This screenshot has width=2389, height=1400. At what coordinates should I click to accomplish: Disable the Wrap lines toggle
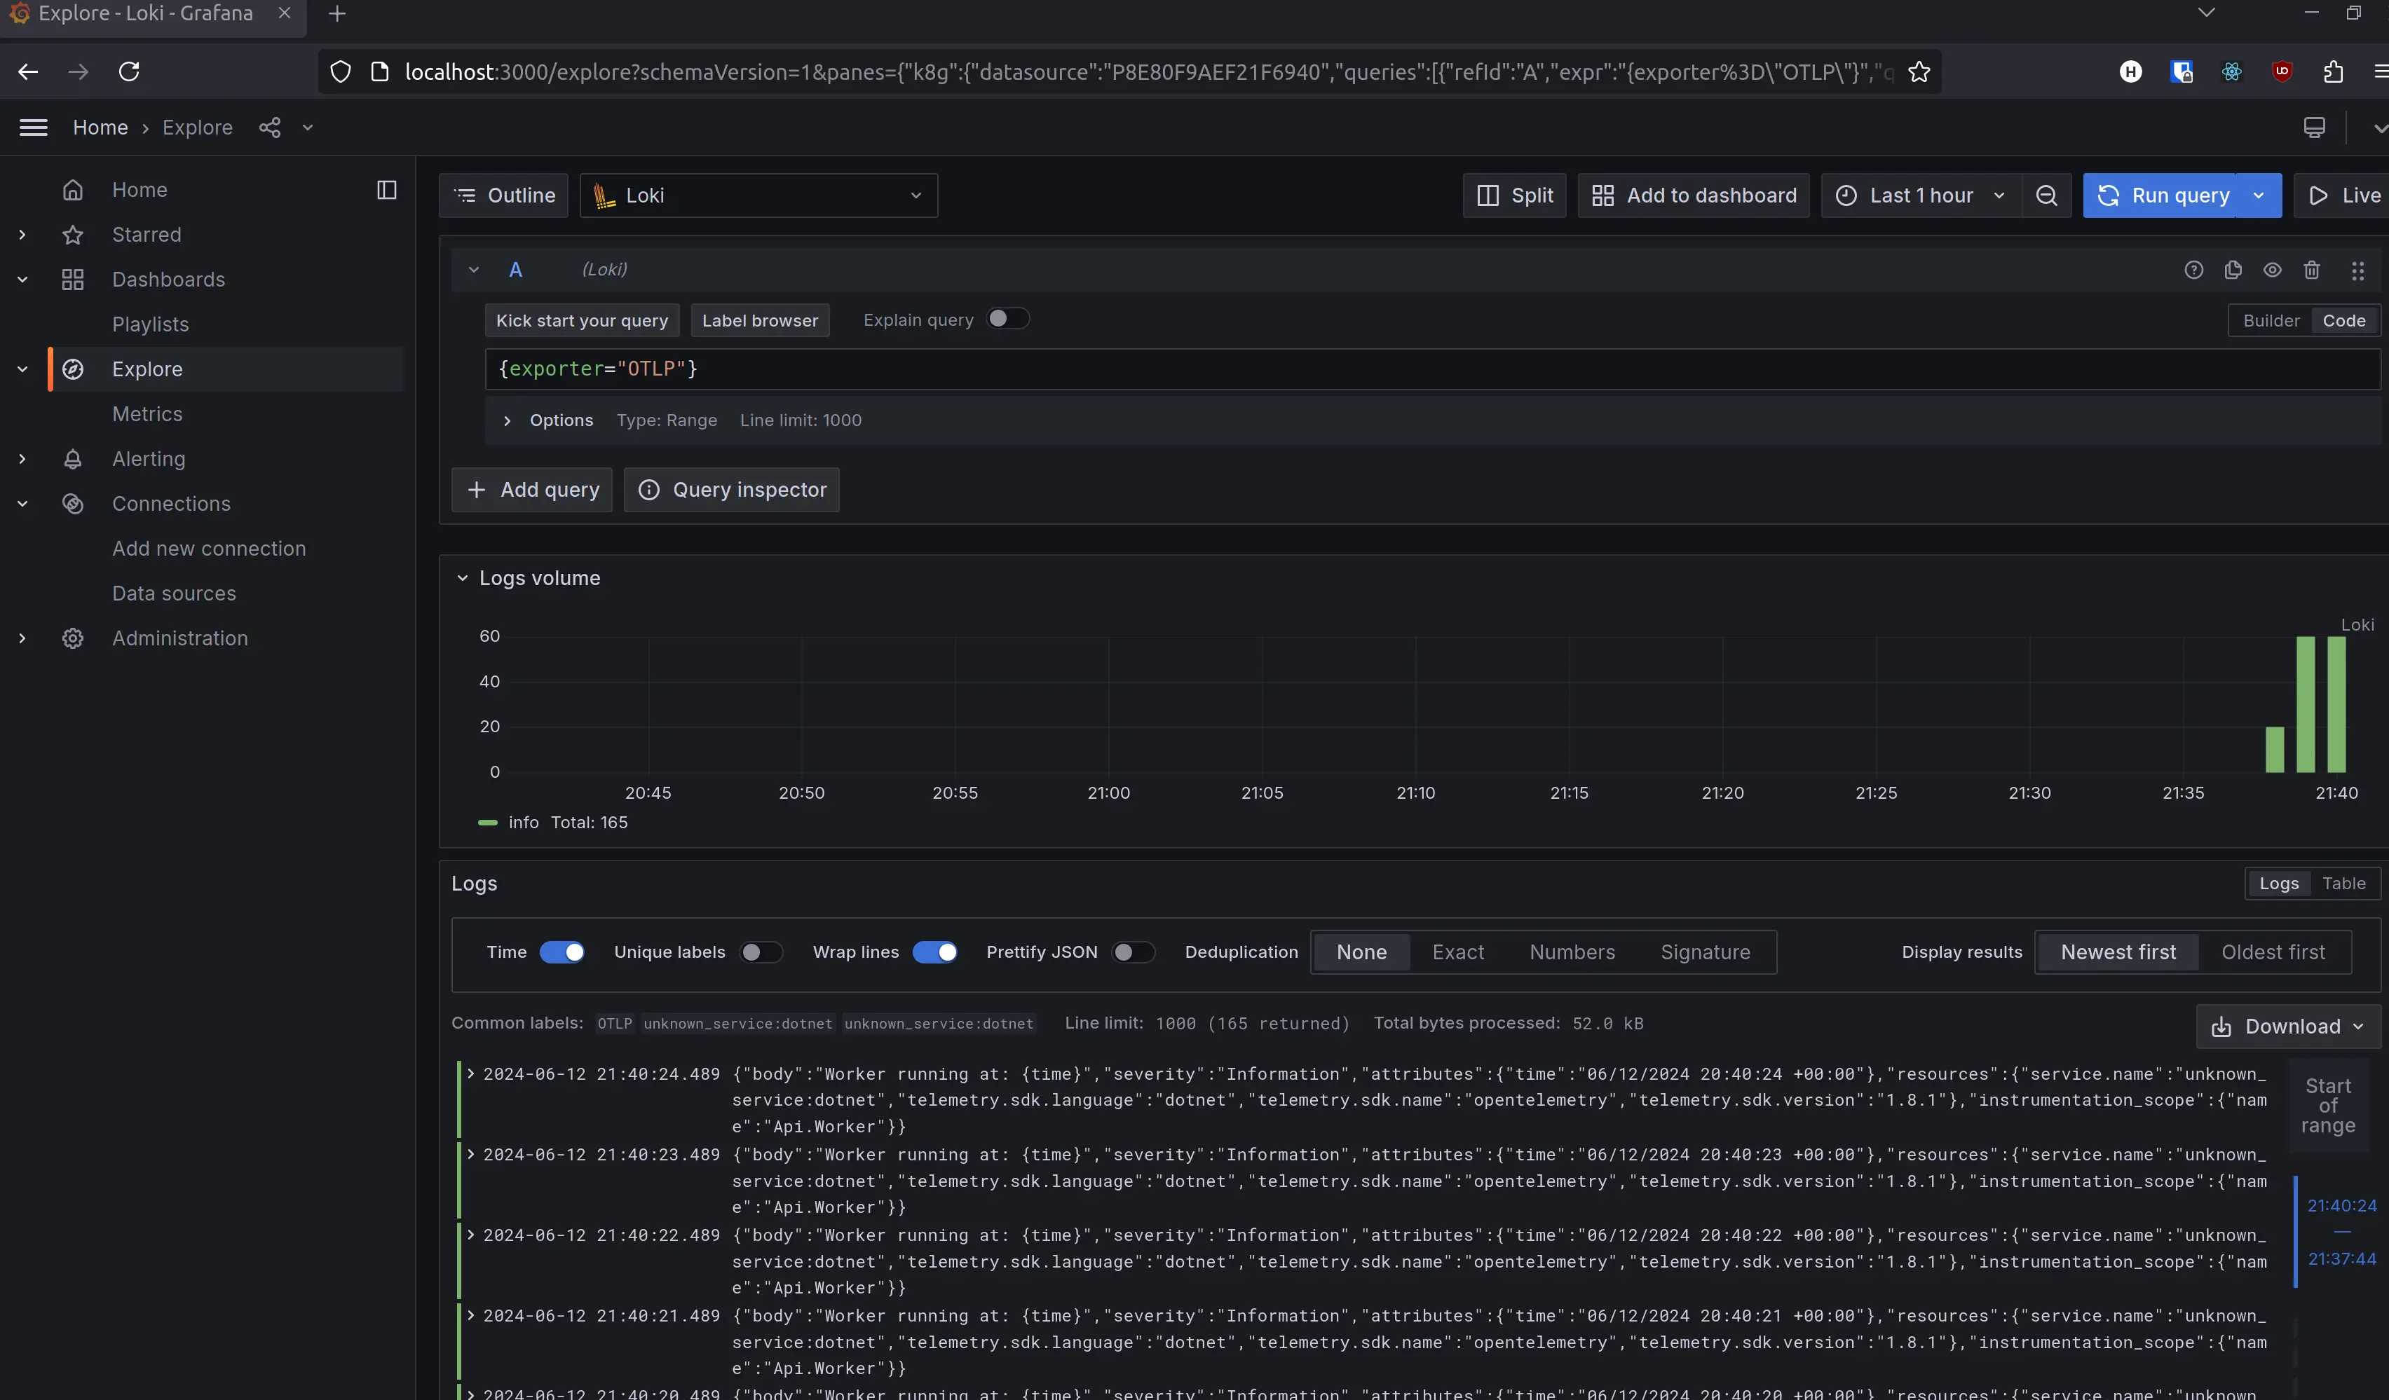click(x=934, y=952)
